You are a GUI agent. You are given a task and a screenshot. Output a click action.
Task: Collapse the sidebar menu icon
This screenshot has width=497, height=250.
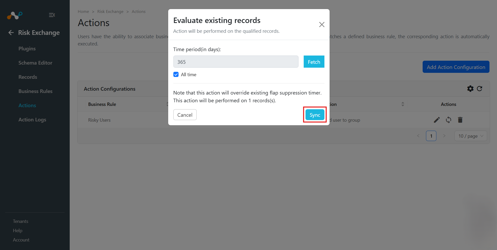[x=52, y=15]
